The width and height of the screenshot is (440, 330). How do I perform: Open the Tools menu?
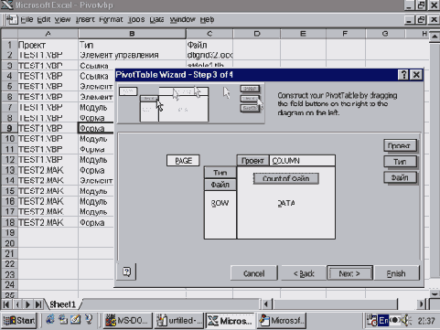[136, 20]
